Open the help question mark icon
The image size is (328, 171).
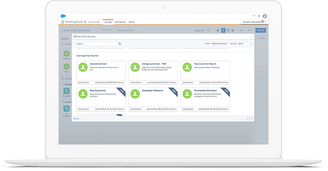(x=254, y=16)
